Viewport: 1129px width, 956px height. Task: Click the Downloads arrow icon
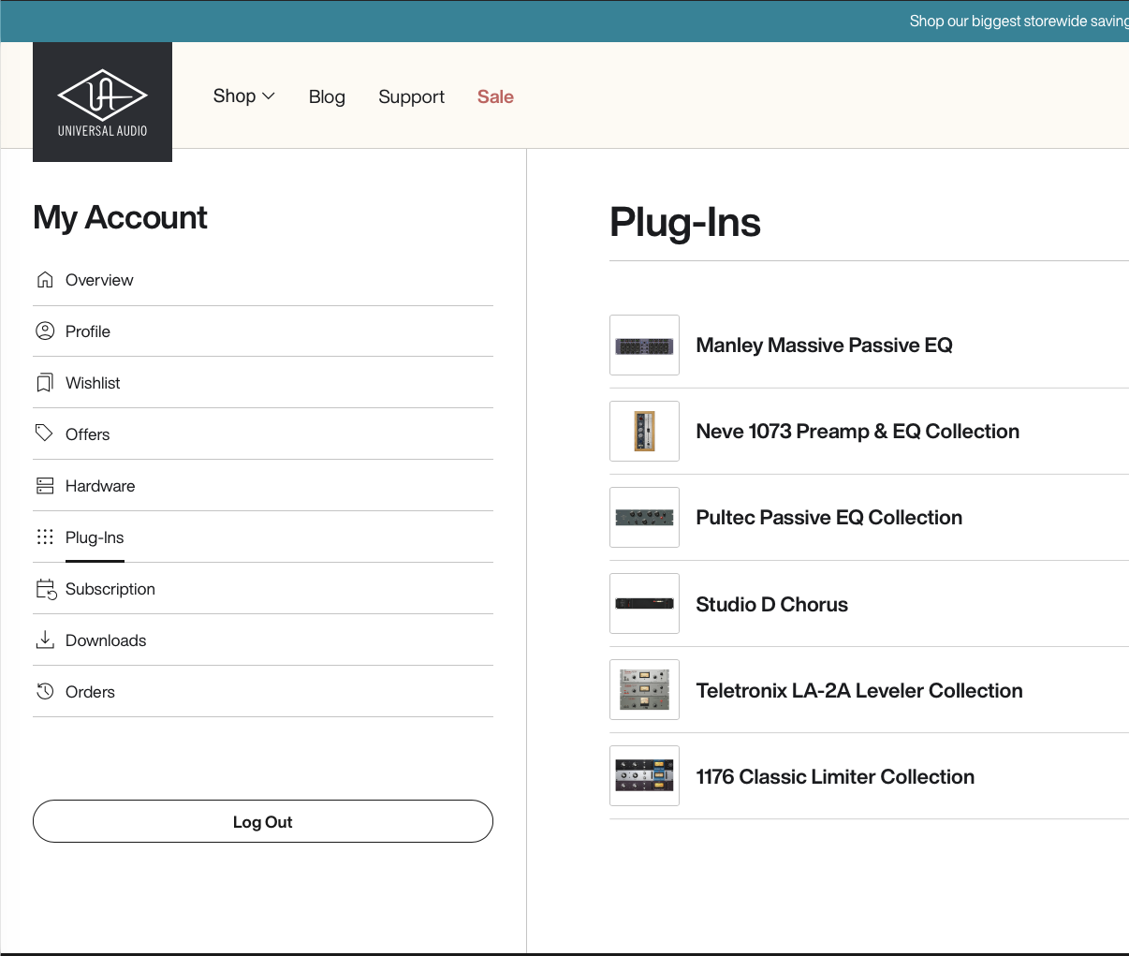(45, 640)
